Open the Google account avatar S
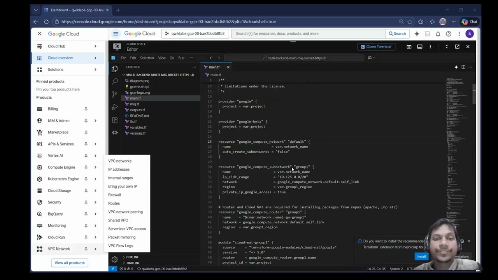 click(x=470, y=34)
